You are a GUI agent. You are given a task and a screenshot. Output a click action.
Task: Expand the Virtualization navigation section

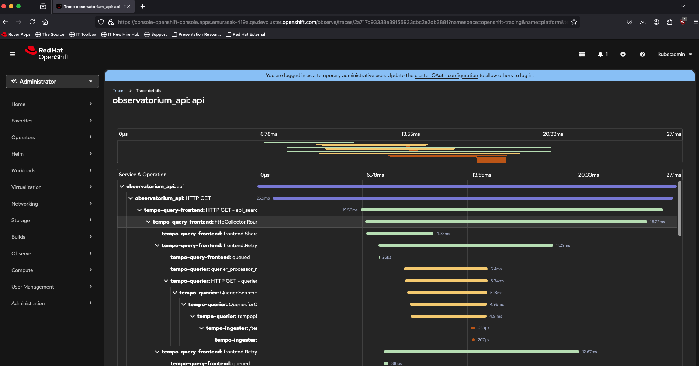[x=52, y=187]
